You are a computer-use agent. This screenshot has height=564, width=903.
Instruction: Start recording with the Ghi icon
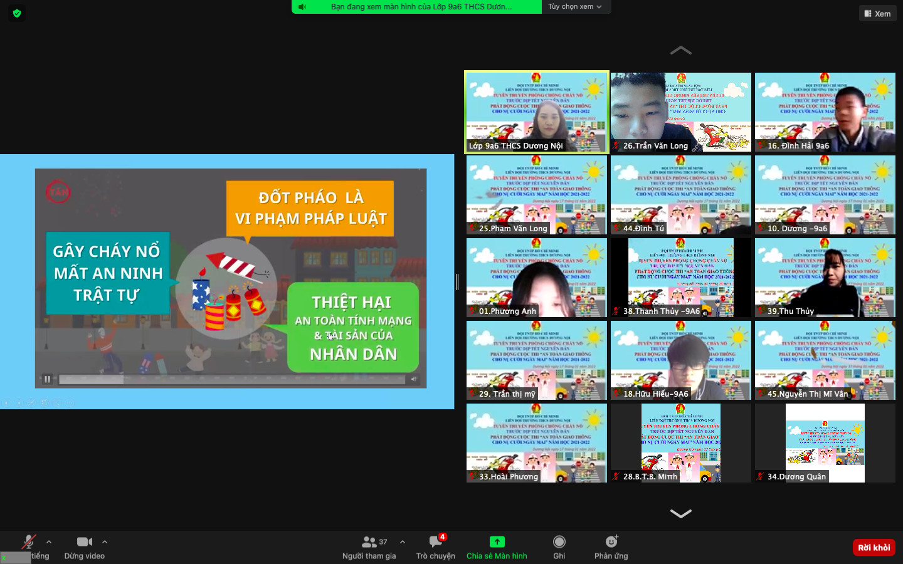point(559,542)
